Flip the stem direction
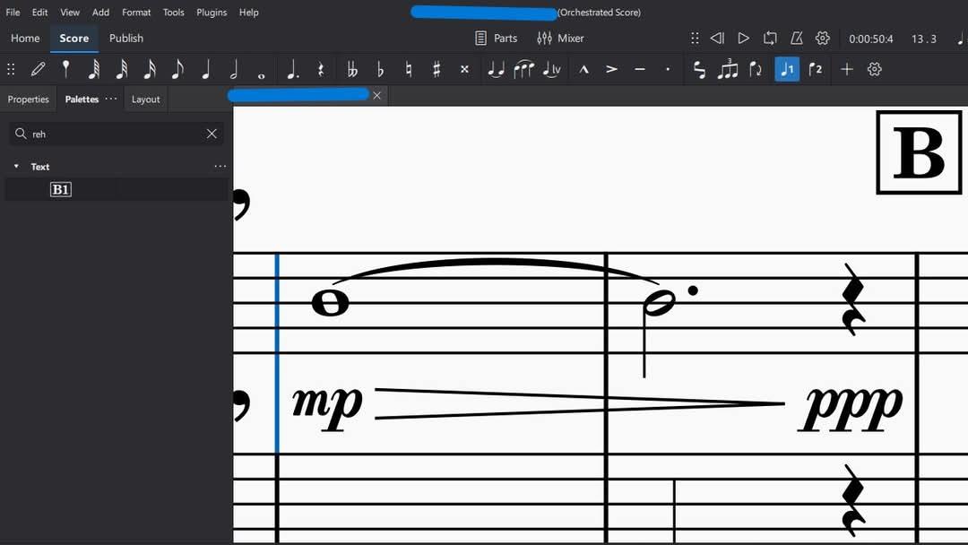 tap(755, 69)
